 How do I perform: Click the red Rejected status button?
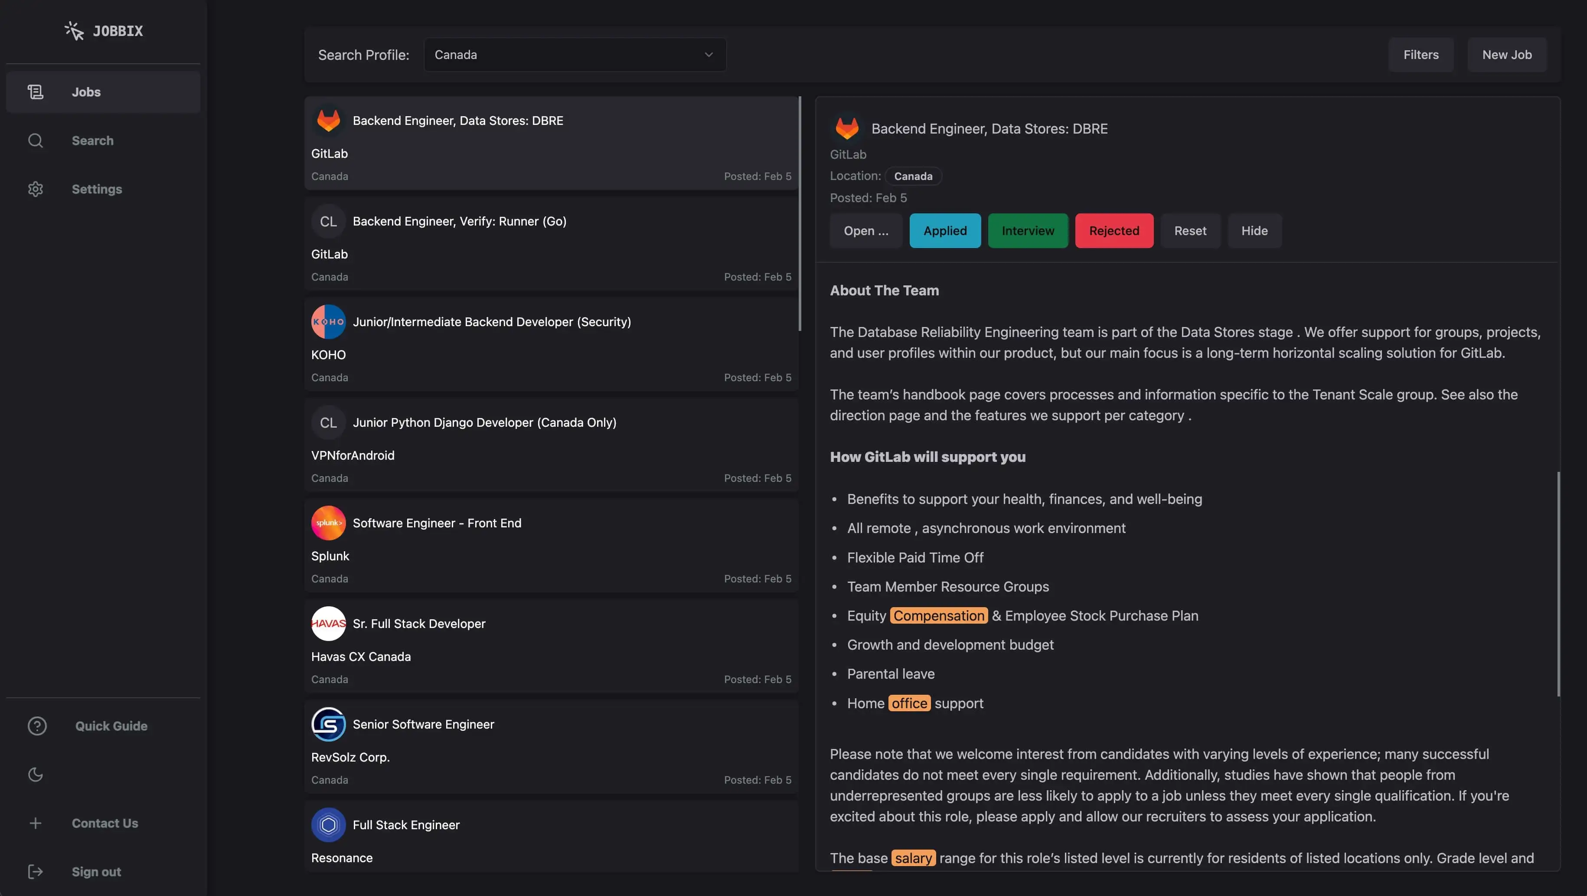click(1113, 231)
